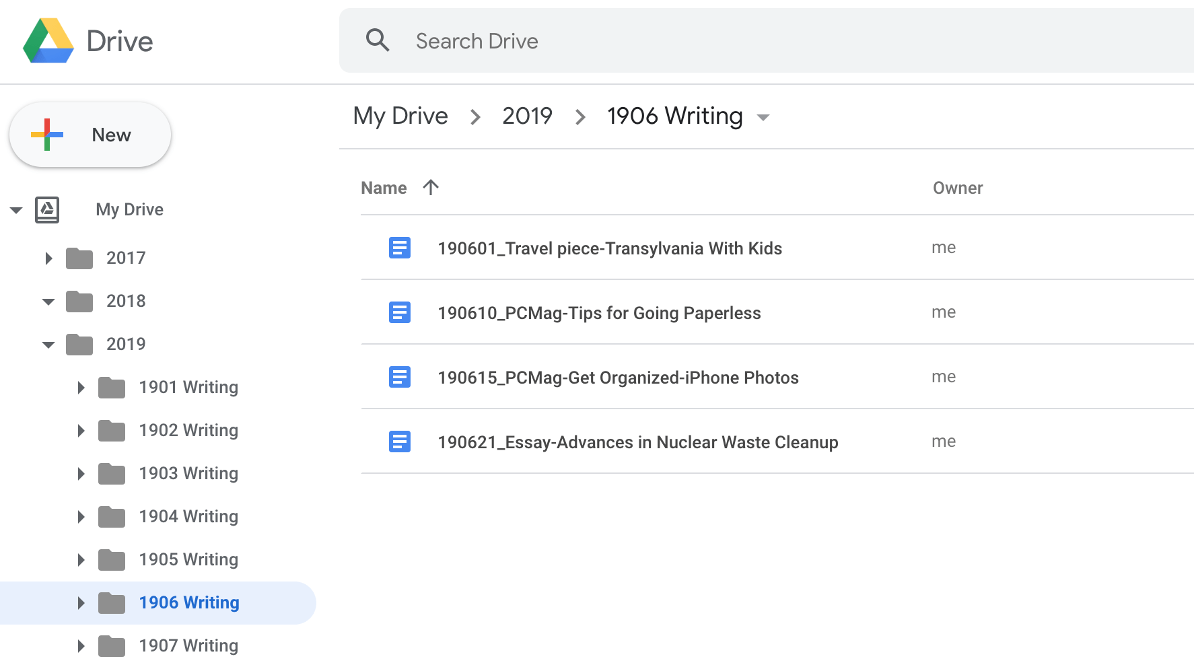Click the Google Drive logo
Screen dimensions: 1194x669
point(48,41)
